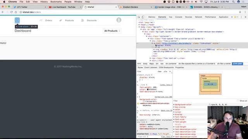Image resolution: width=248 pixels, height=139 pixels.
Task: Expand the computed box-sizing property
Action: coord(174,107)
